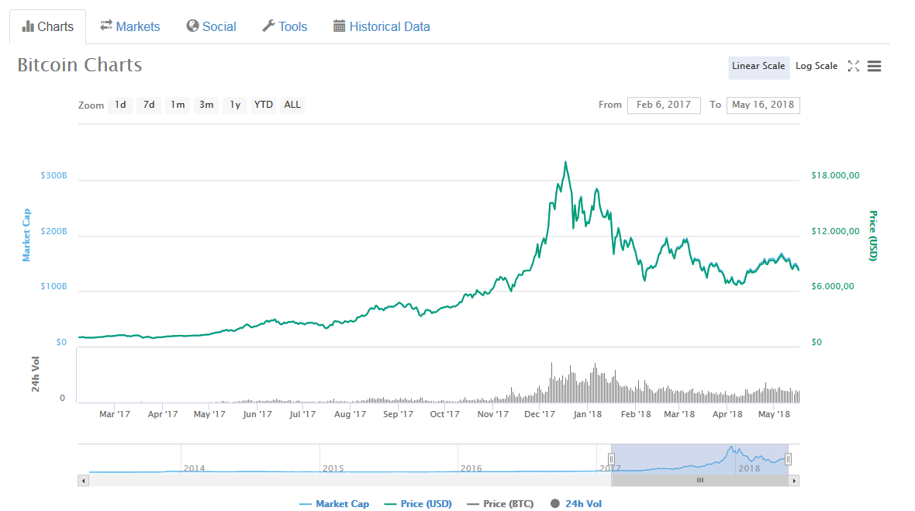Click the $300B market cap axis label
This screenshot has width=915, height=511.
pyautogui.click(x=54, y=175)
